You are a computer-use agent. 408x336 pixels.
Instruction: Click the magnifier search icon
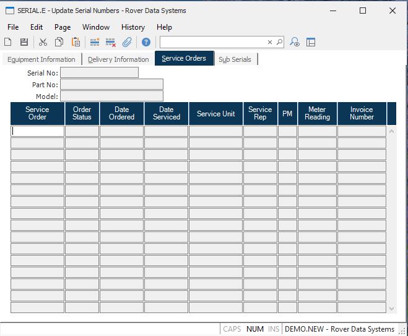pyautogui.click(x=279, y=42)
